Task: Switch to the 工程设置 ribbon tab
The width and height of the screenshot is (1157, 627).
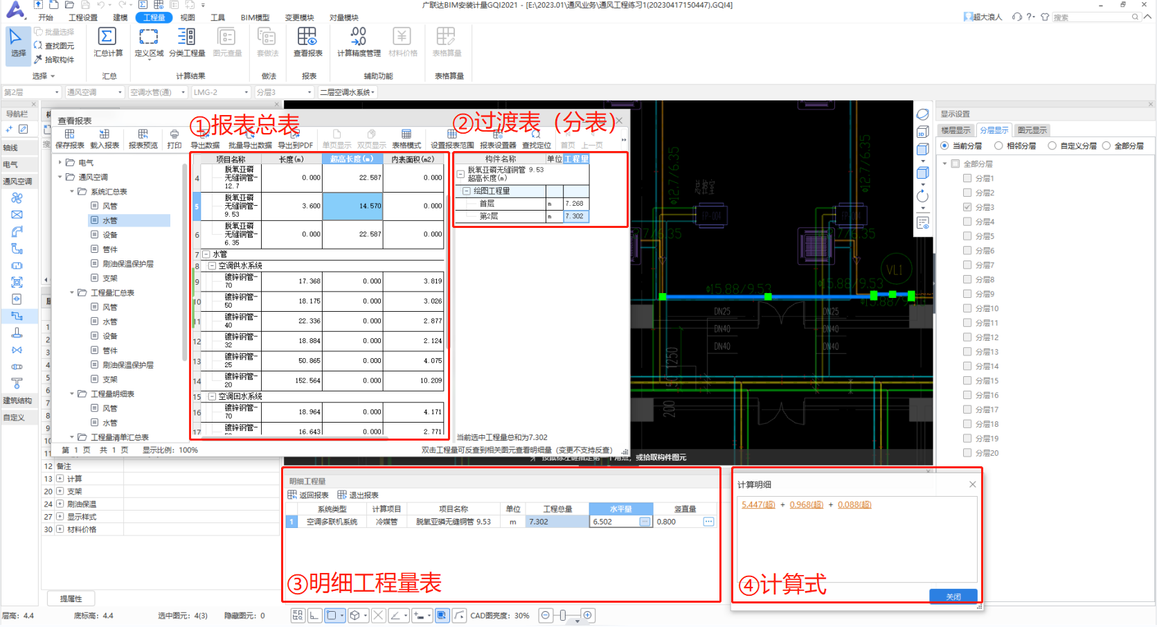Action: tap(83, 17)
